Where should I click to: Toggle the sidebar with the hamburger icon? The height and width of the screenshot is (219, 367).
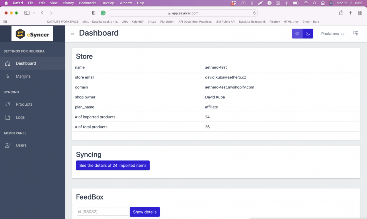point(73,33)
